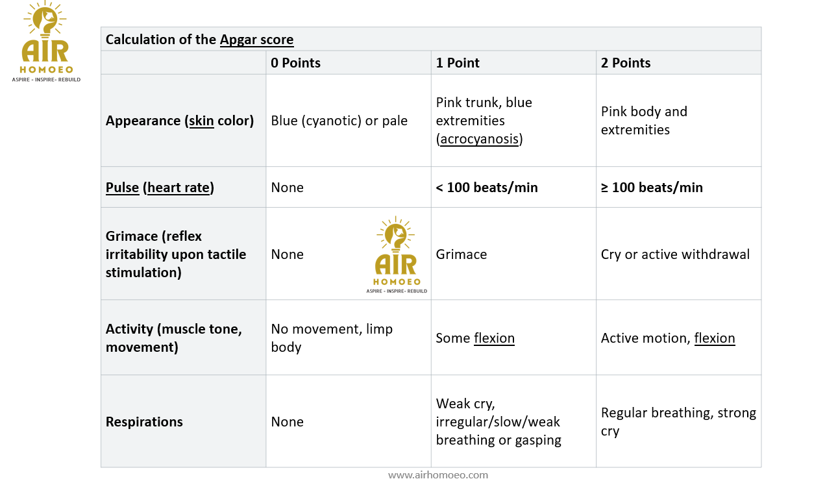
Task: Open the Apgar score underlined link
Action: (x=256, y=40)
